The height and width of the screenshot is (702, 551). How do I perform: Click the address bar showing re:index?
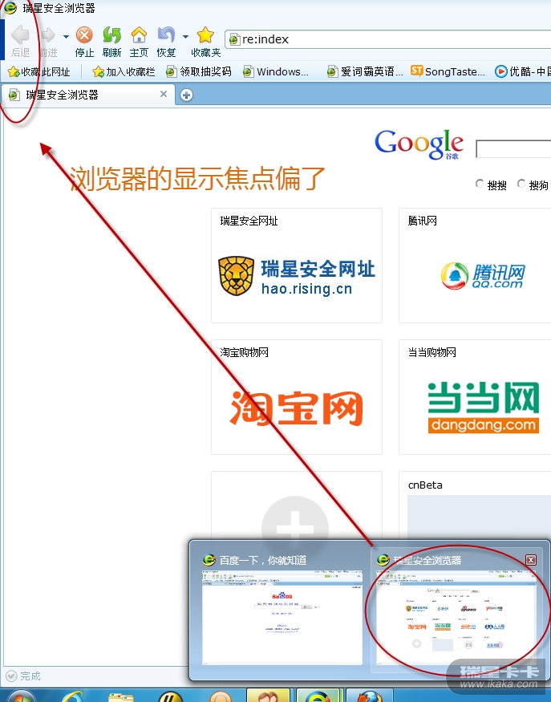click(387, 39)
